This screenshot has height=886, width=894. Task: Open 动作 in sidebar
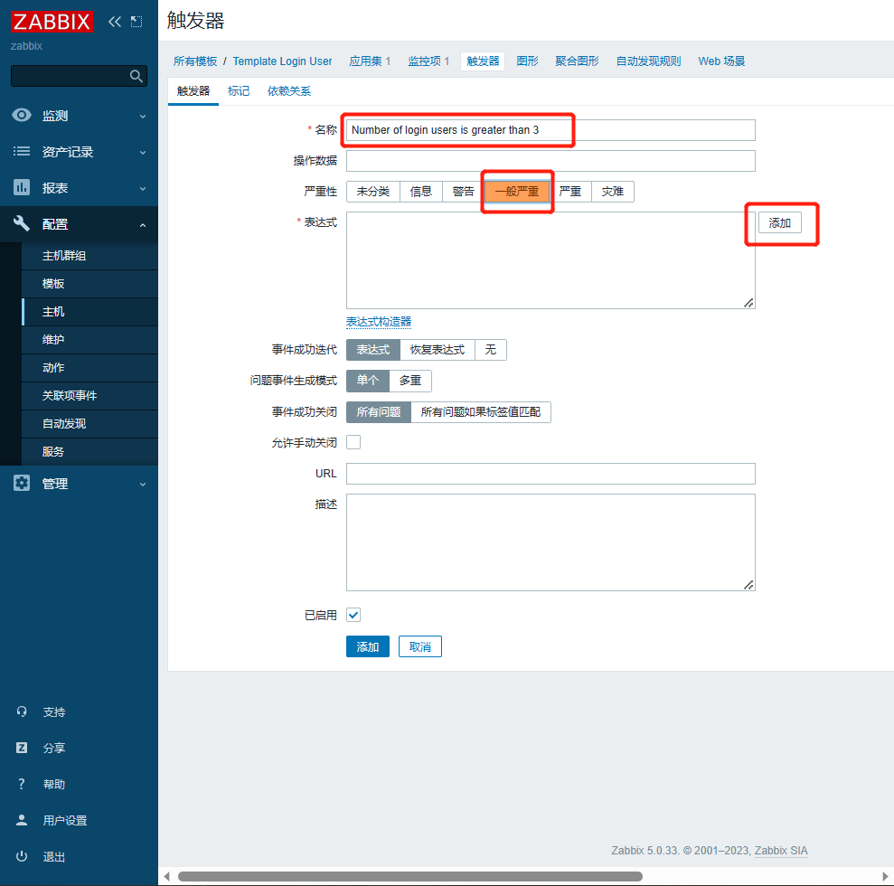click(89, 367)
